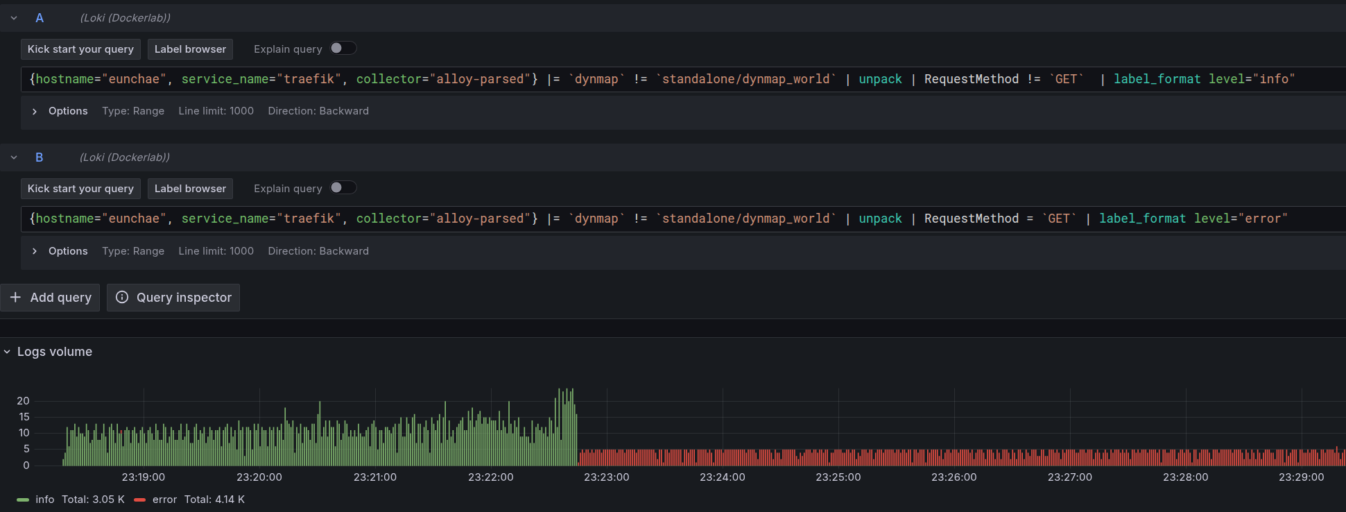The width and height of the screenshot is (1346, 512).
Task: Click the plus icon to add query
Action: (15, 298)
